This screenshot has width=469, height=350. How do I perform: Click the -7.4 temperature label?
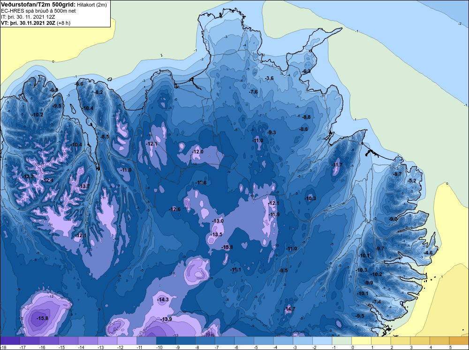pos(377,302)
